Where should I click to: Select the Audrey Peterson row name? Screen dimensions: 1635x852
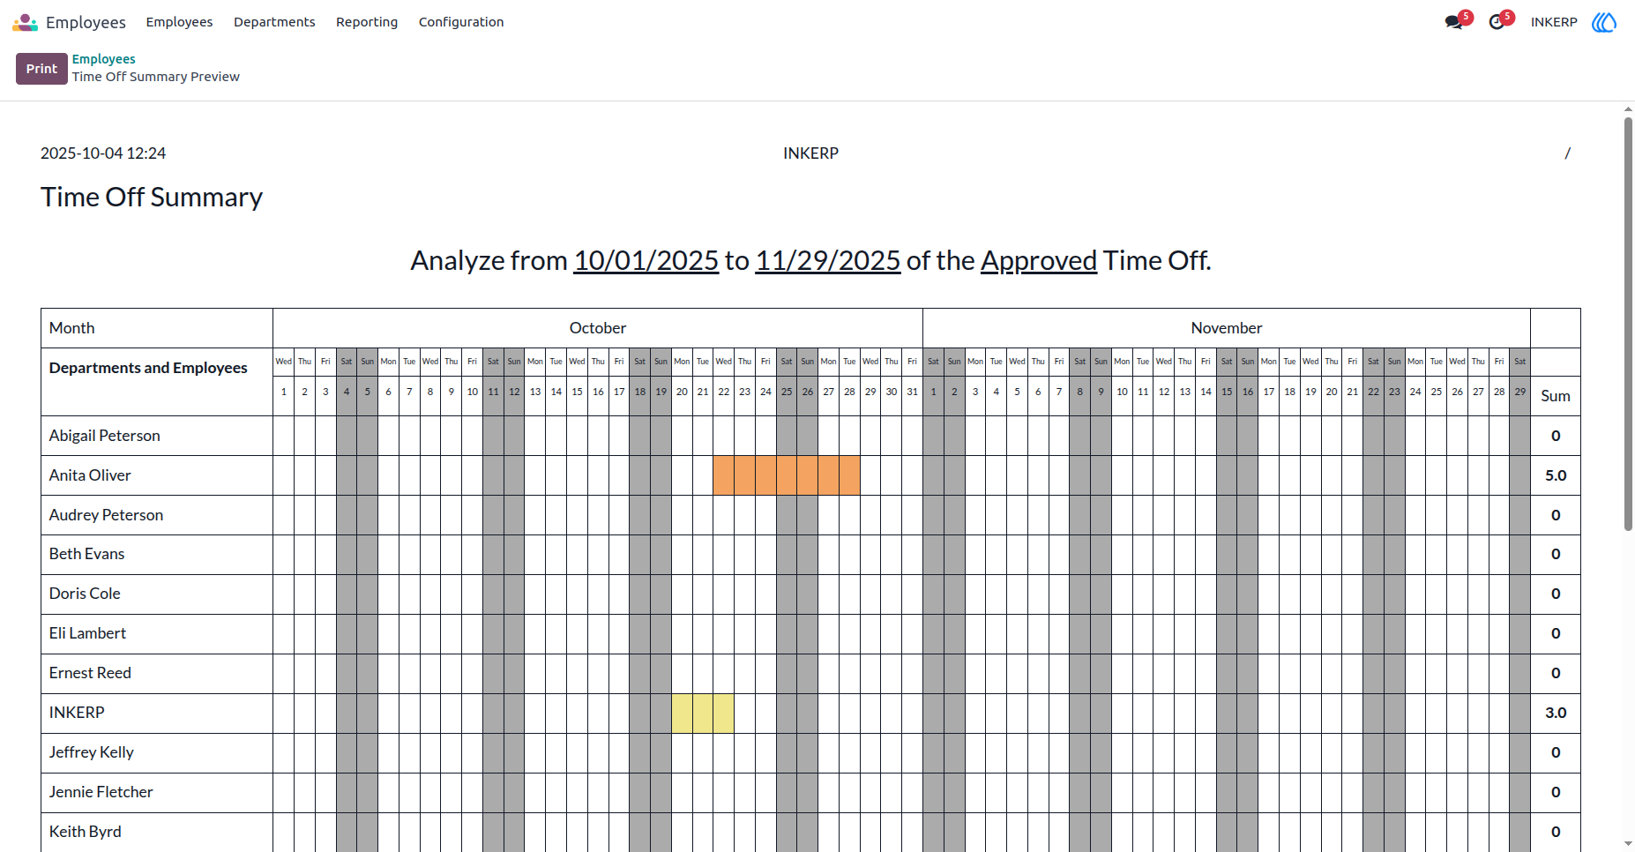point(106,515)
